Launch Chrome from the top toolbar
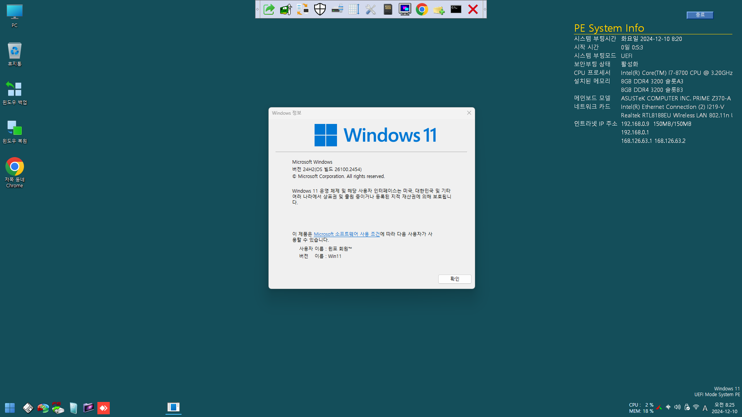This screenshot has height=417, width=742. (422, 9)
